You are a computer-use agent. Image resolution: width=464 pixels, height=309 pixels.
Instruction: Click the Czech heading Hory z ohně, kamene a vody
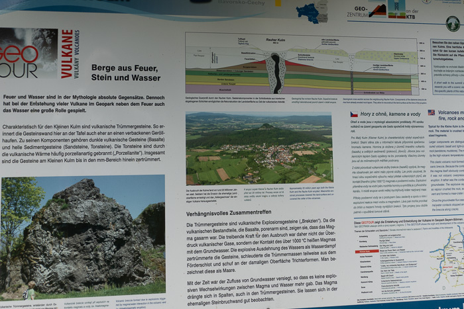pos(390,114)
